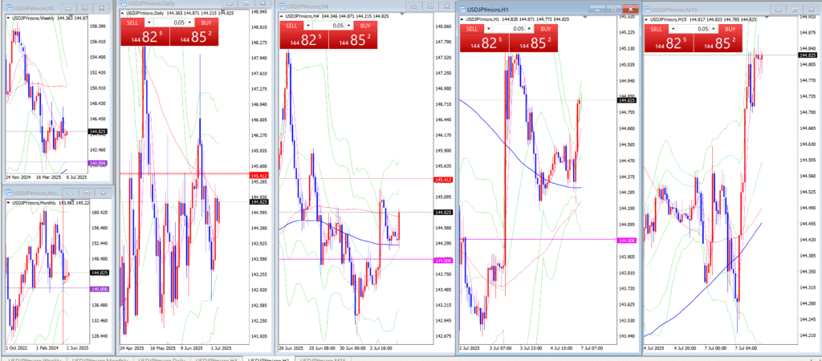
Task: Show the one-click trading panel on the Weekly chart
Action: click(x=8, y=18)
